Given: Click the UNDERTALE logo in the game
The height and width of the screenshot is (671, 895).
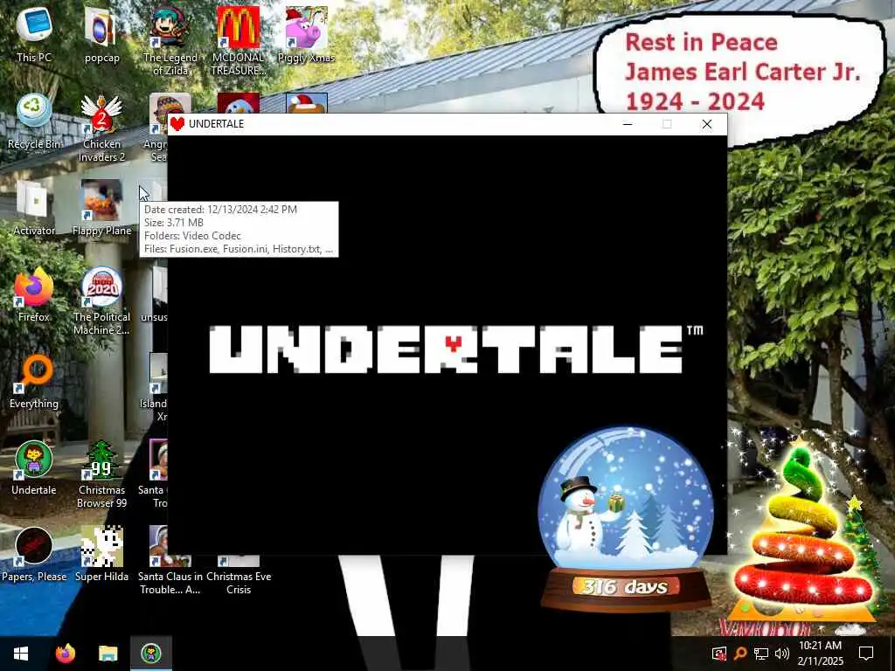Looking at the screenshot, I should (x=456, y=349).
